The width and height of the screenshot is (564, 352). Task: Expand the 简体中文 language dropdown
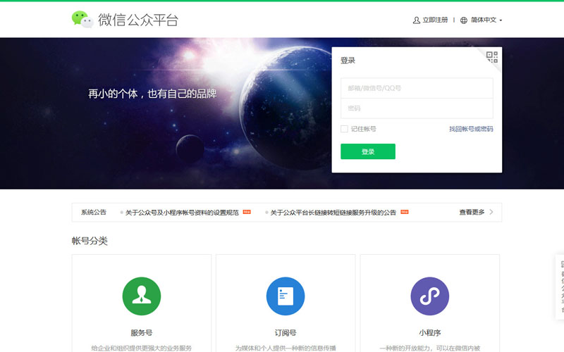(x=486, y=20)
